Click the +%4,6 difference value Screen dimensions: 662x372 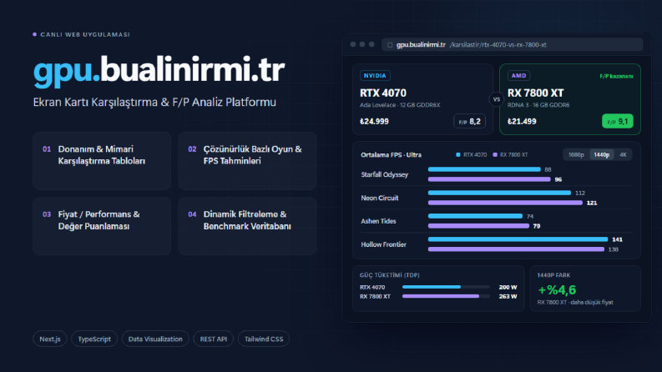(557, 290)
